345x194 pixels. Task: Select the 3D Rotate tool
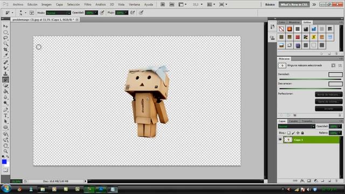tap(5, 134)
